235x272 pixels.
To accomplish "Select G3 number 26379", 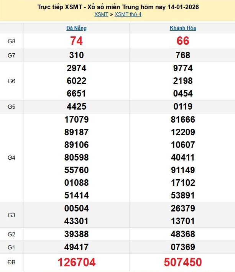I will click(183, 208).
